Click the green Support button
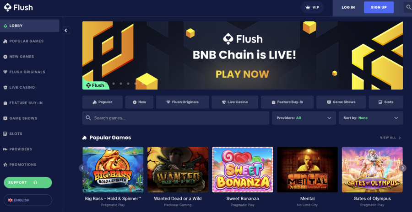 pyautogui.click(x=28, y=183)
